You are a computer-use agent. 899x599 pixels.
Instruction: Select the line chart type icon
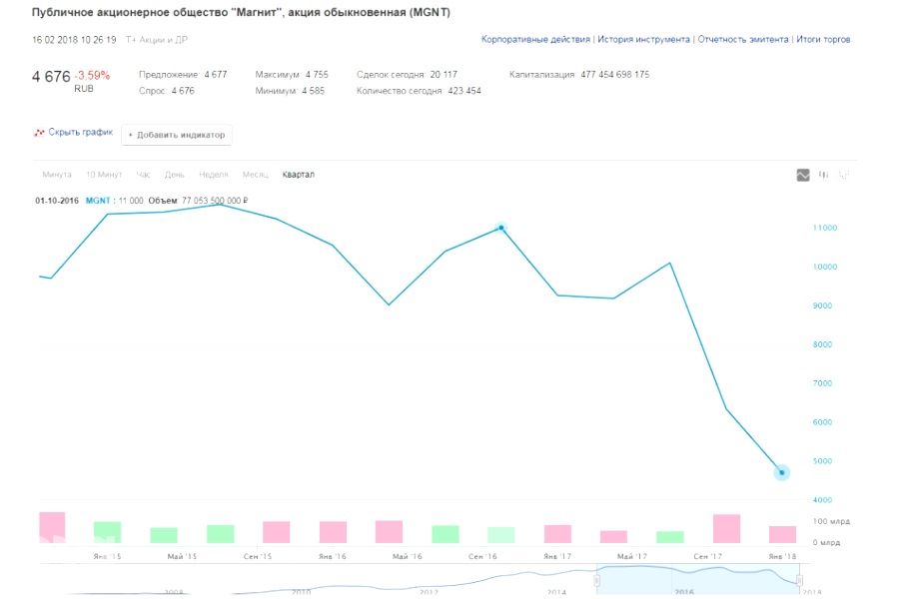click(803, 175)
